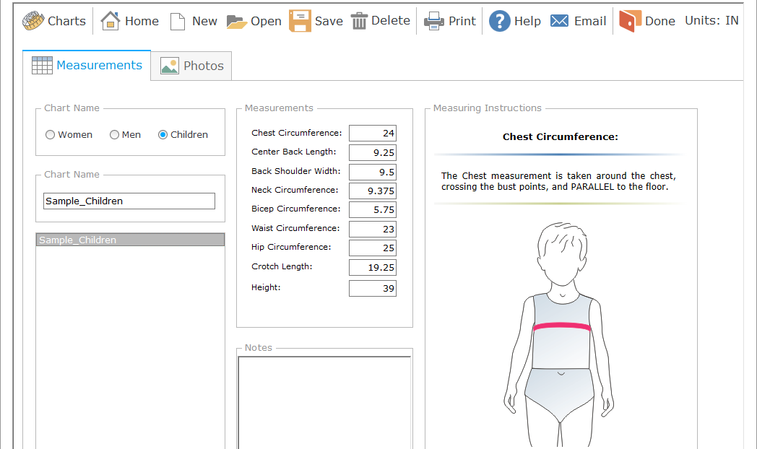Screen dimensions: 757x449
Task: Click the Chart Name text field
Action: pyautogui.click(x=129, y=201)
